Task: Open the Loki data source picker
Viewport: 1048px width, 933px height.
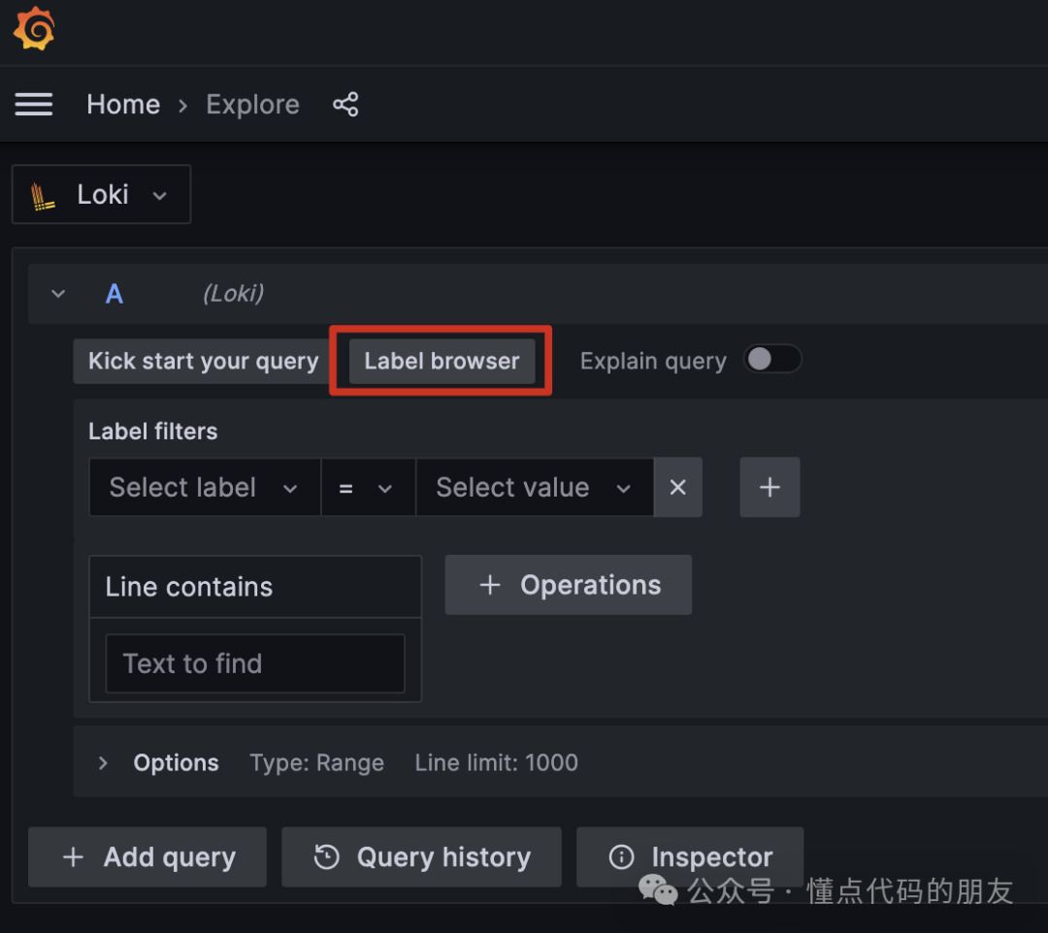Action: coord(102,194)
